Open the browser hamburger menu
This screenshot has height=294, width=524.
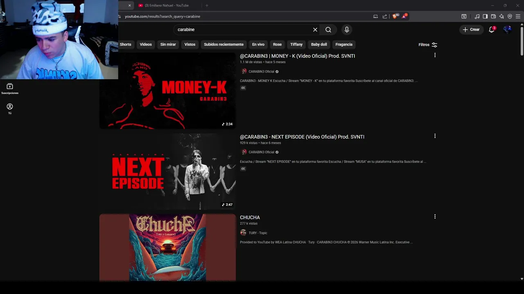(x=518, y=16)
